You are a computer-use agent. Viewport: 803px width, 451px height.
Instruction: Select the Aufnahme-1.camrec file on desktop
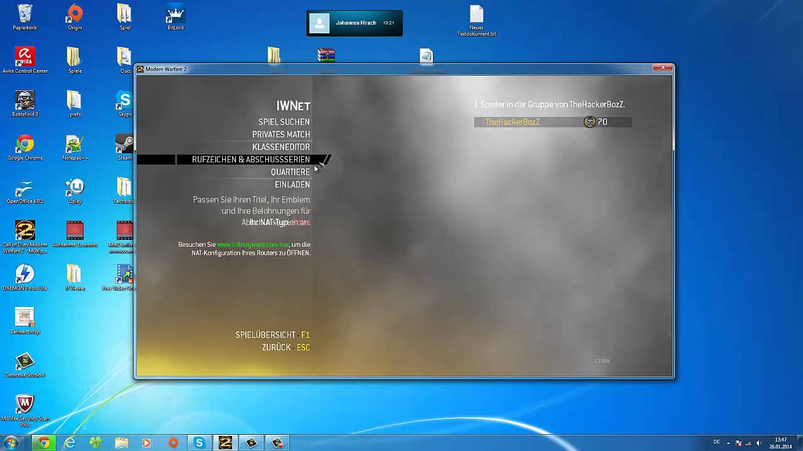click(75, 234)
